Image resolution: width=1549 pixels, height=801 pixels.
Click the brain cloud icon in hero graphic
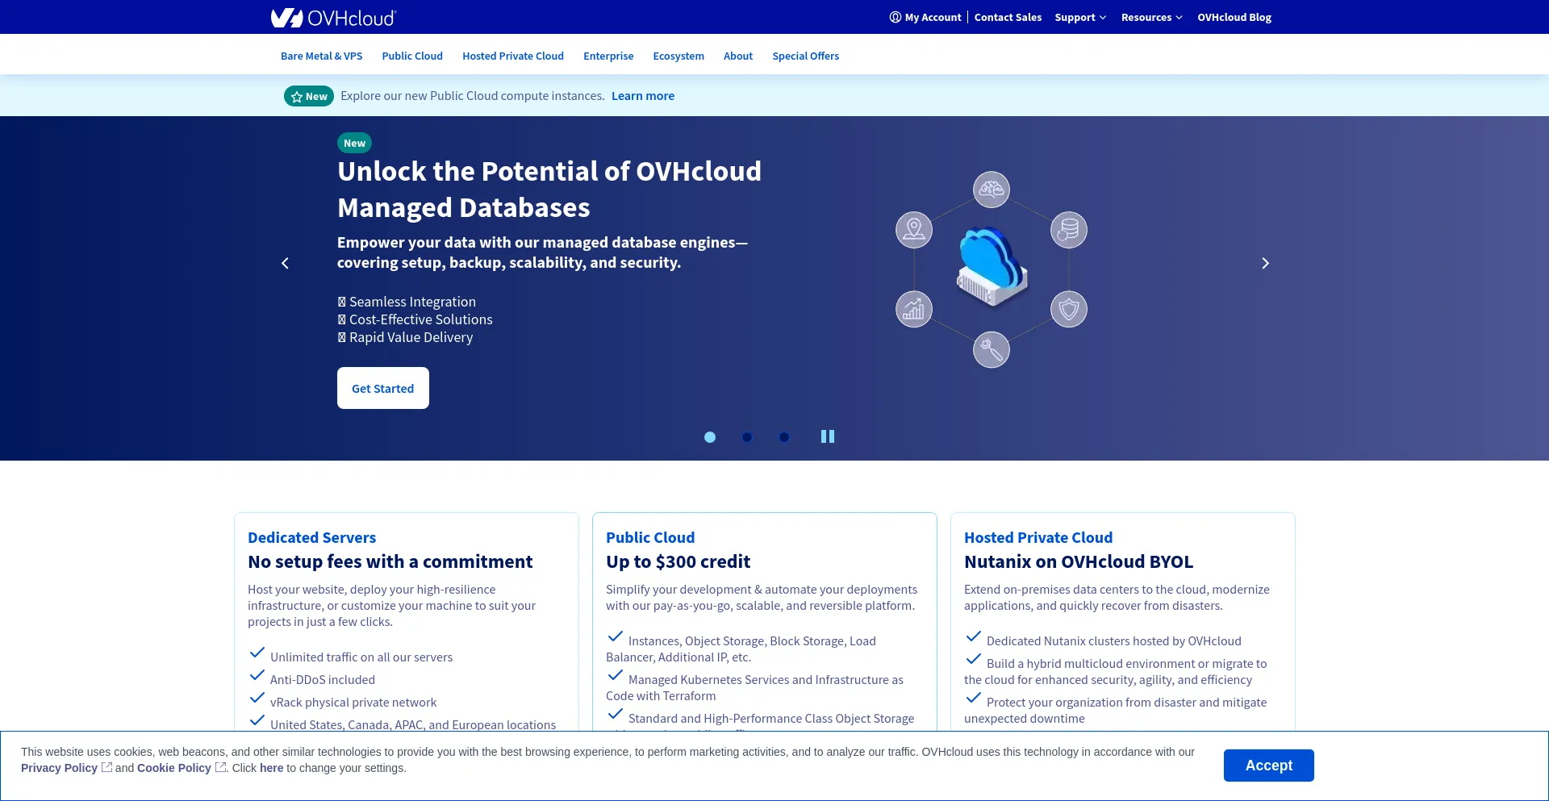pos(992,190)
